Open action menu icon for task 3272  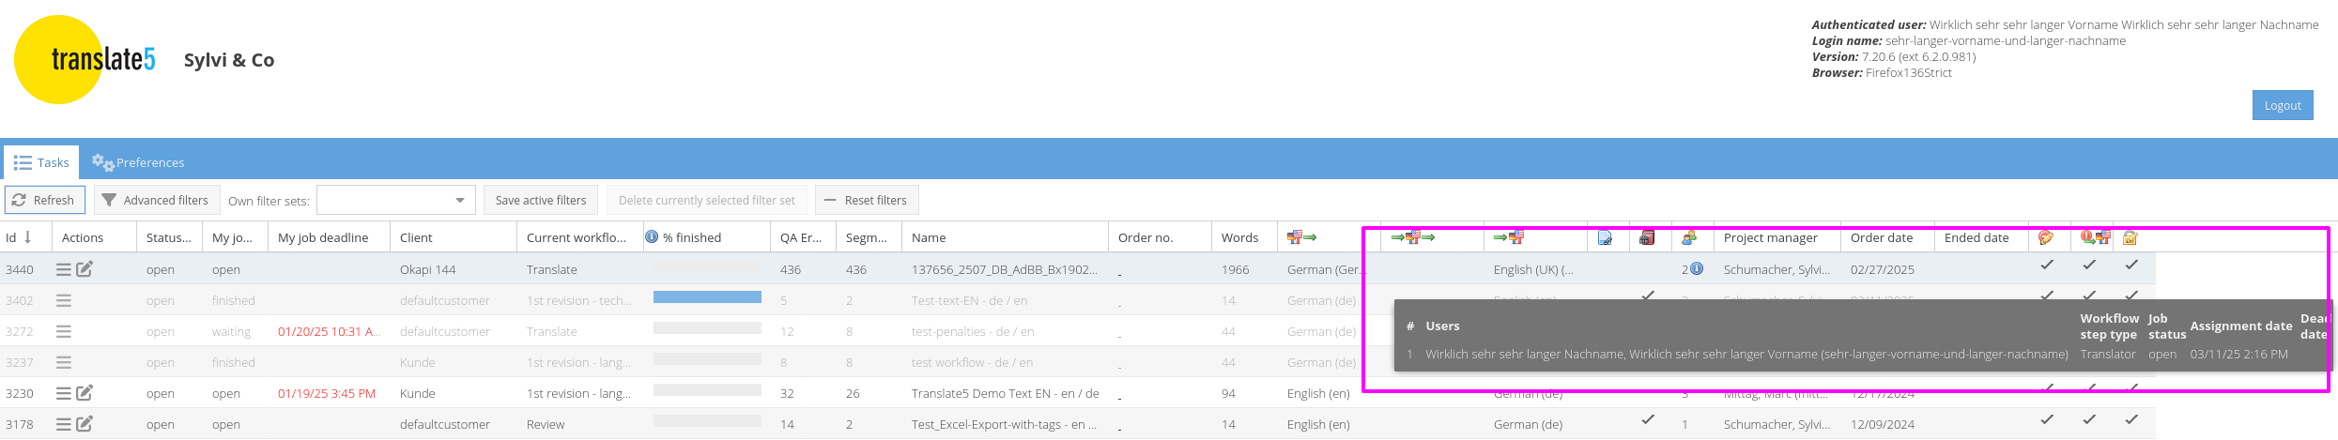click(x=63, y=331)
